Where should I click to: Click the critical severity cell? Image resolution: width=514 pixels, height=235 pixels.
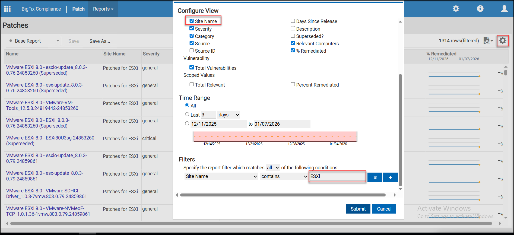149,138
